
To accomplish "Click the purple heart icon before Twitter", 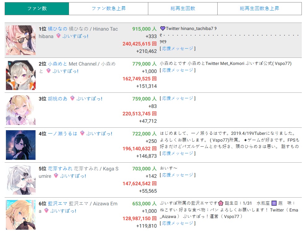I will (163, 28).
